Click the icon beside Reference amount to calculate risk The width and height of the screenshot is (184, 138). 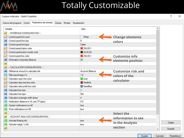[x=5, y=71]
